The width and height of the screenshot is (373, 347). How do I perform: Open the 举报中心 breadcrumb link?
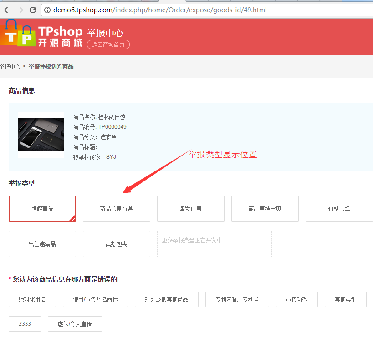click(x=10, y=66)
